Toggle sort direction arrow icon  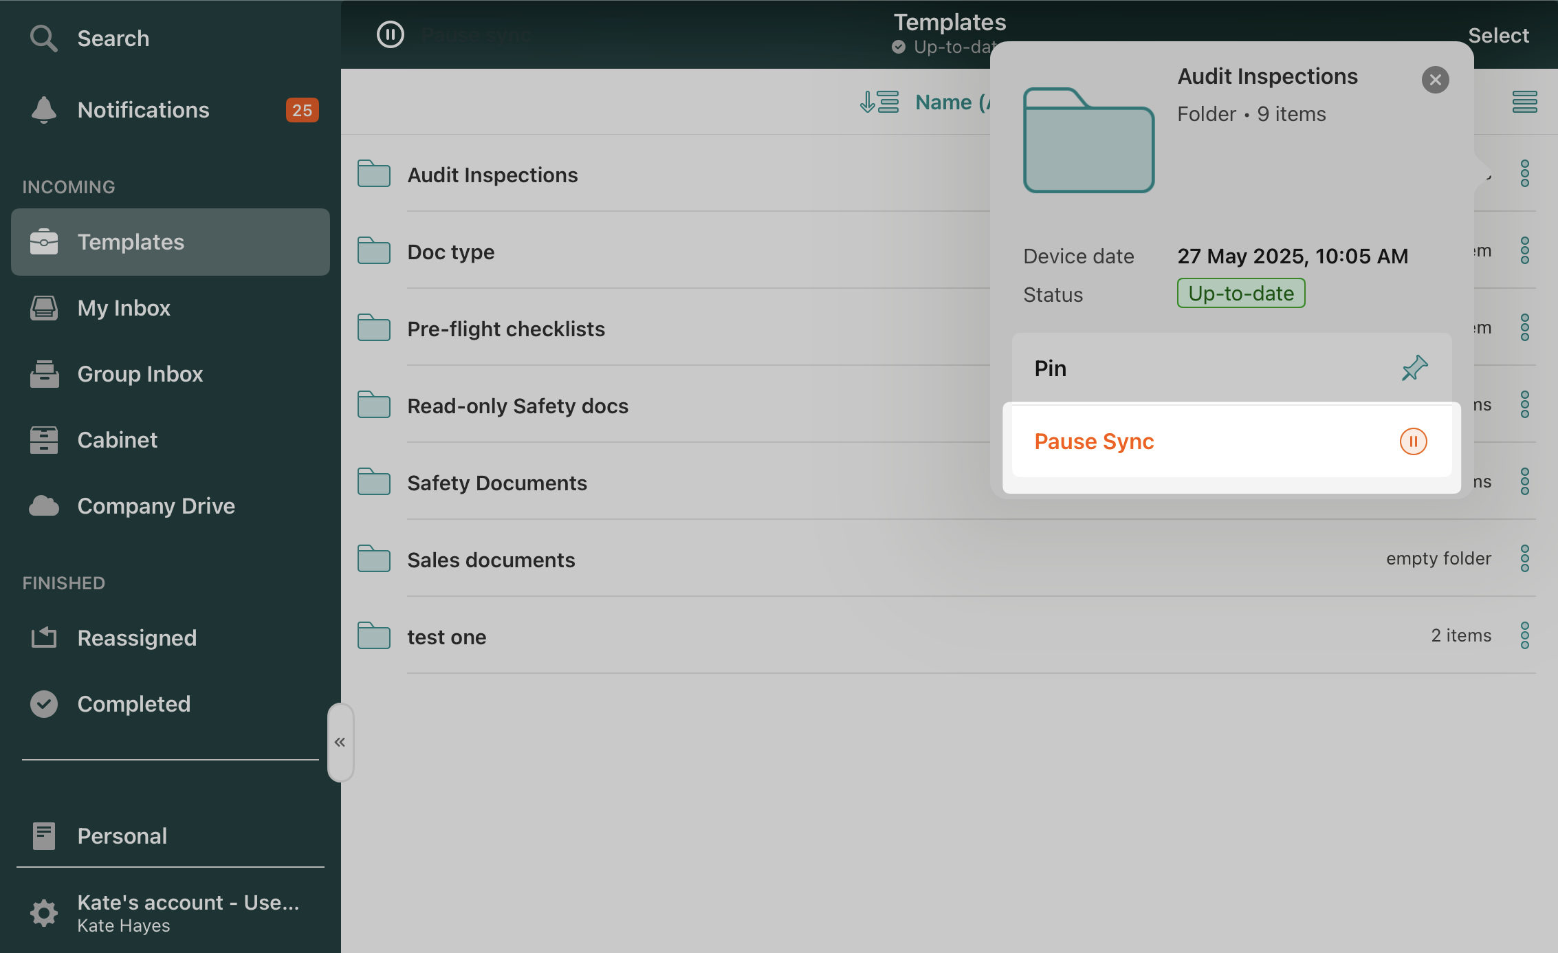coord(879,102)
